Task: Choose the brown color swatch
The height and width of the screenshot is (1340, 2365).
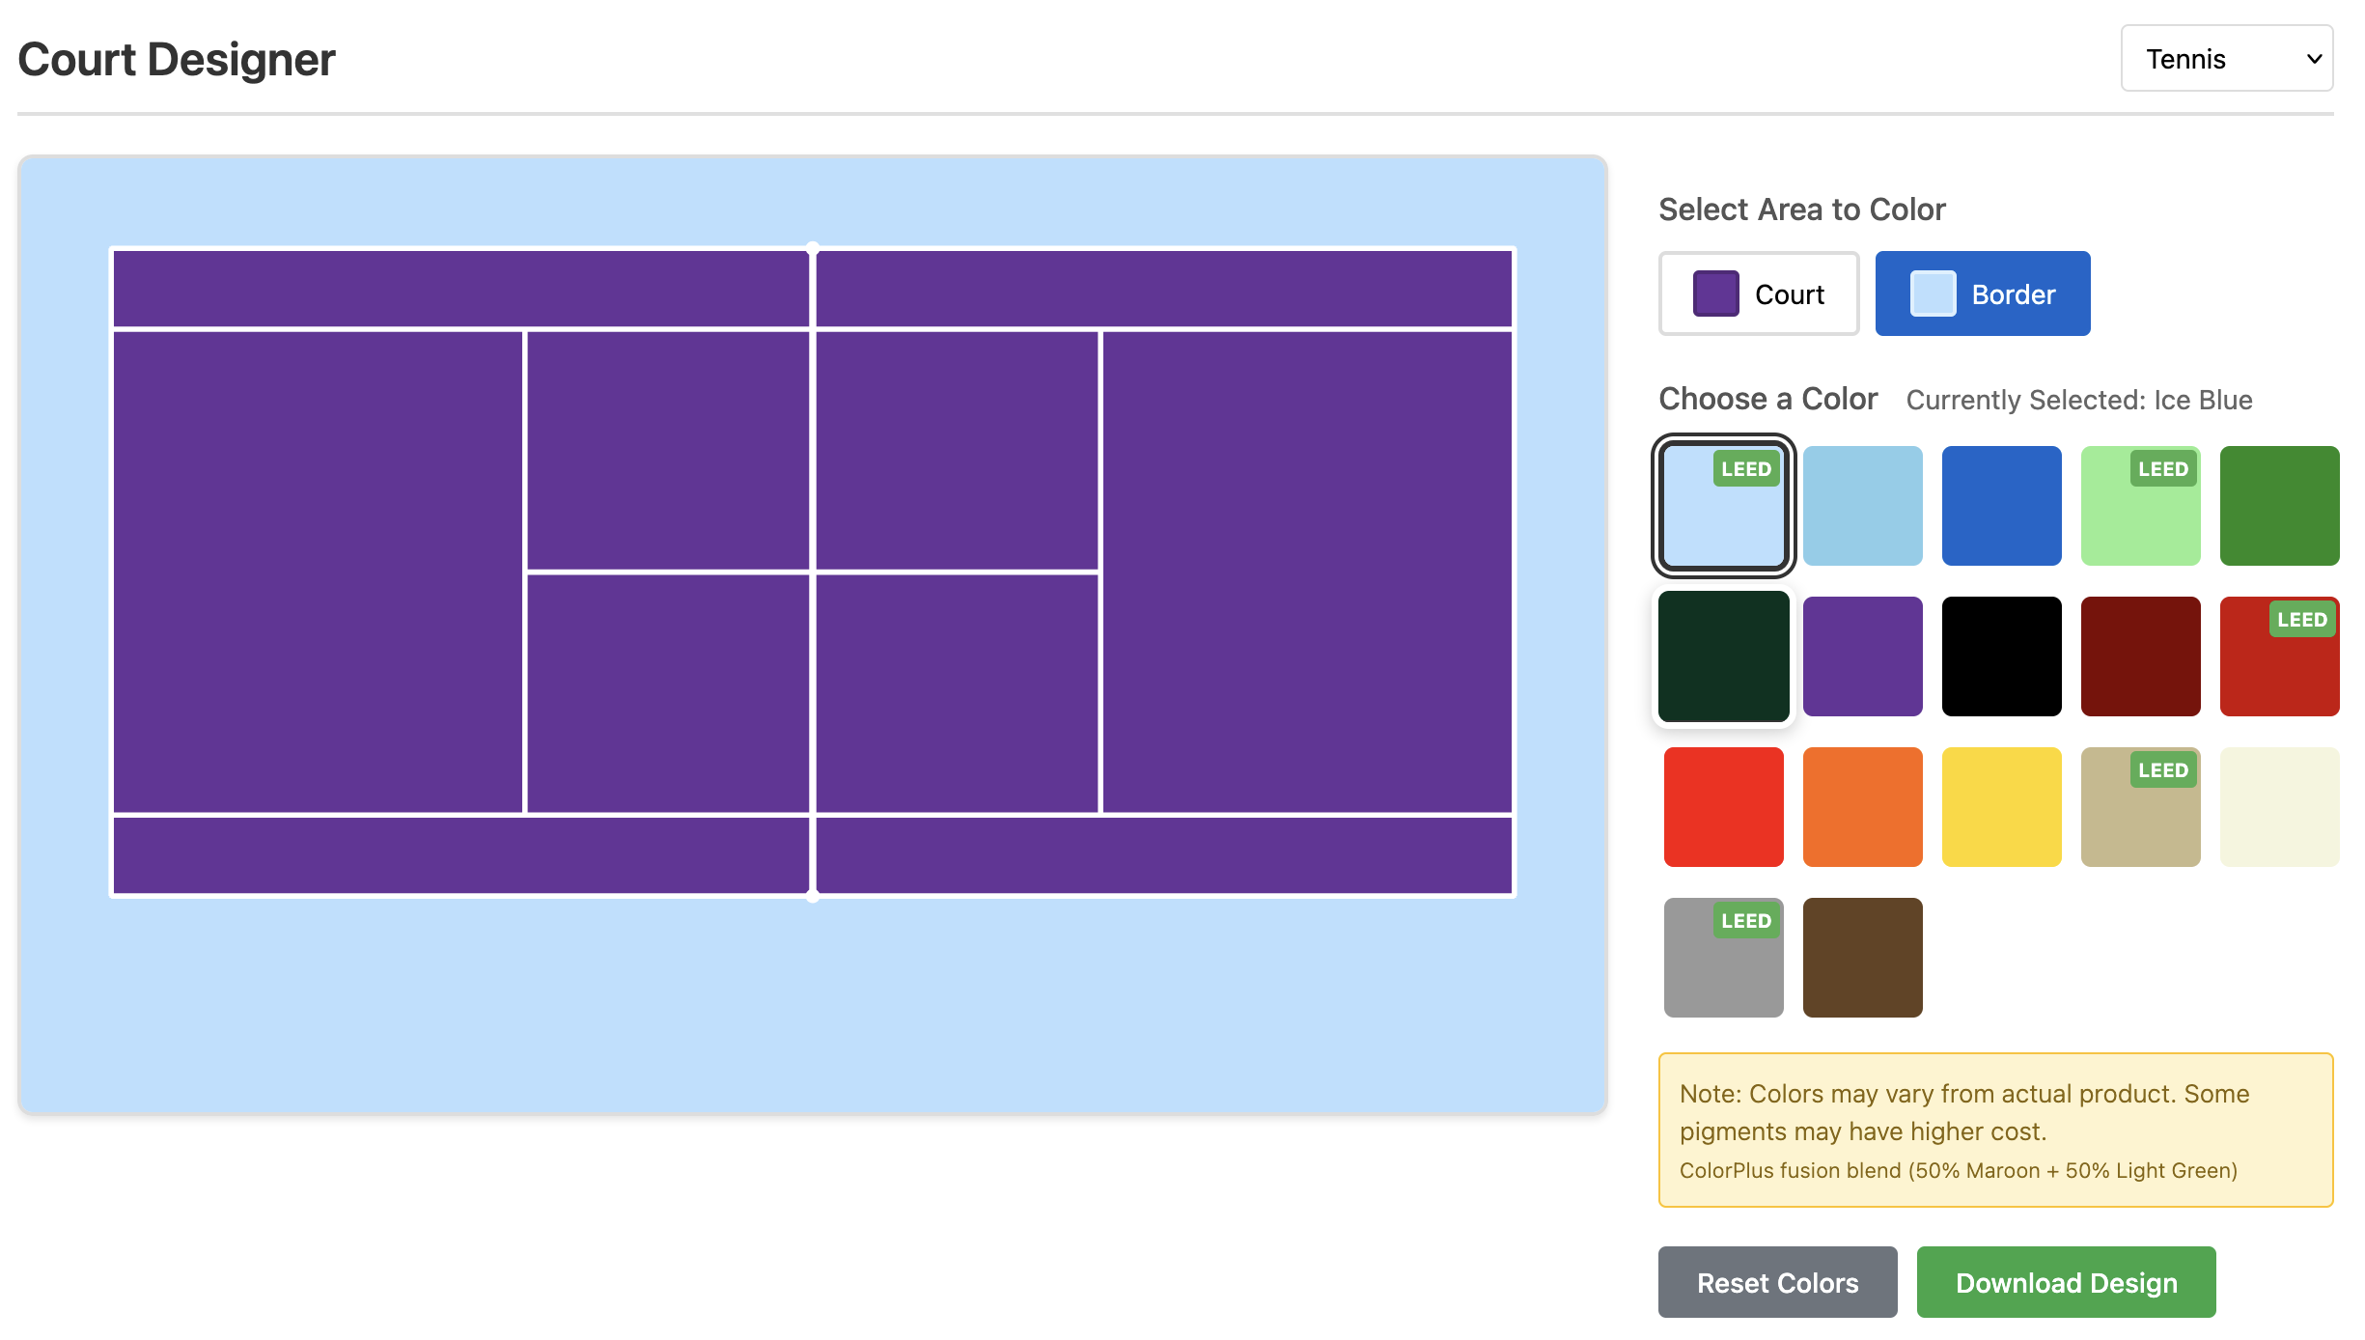Action: tap(1862, 957)
